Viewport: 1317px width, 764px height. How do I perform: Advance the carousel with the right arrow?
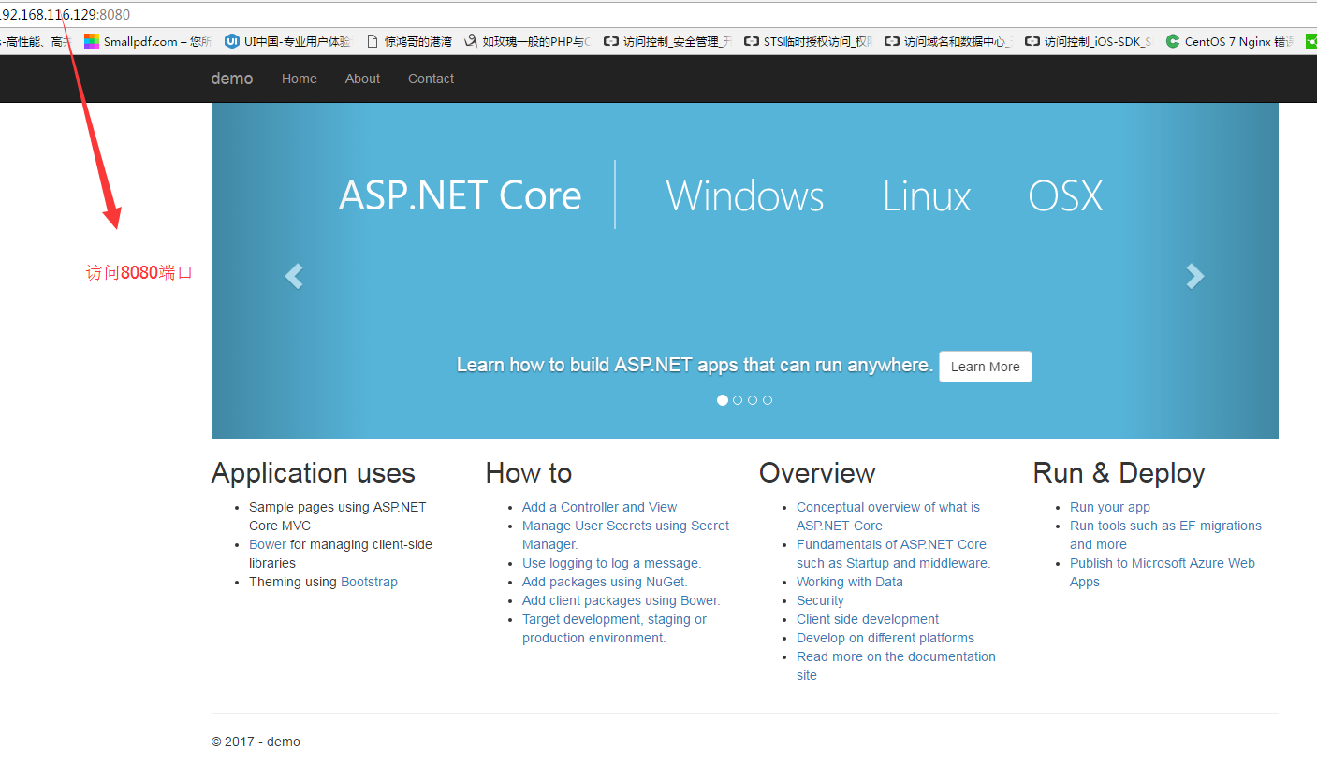[x=1195, y=276]
